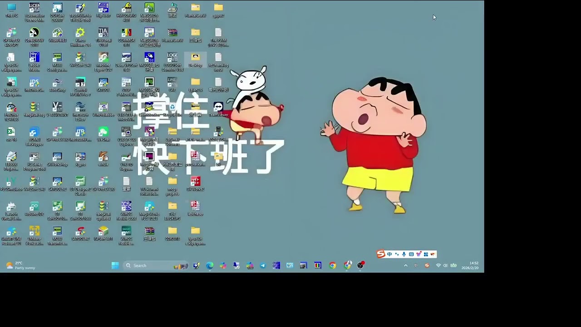Open WideField3 shortcut
This screenshot has height=327, width=581.
tap(57, 35)
